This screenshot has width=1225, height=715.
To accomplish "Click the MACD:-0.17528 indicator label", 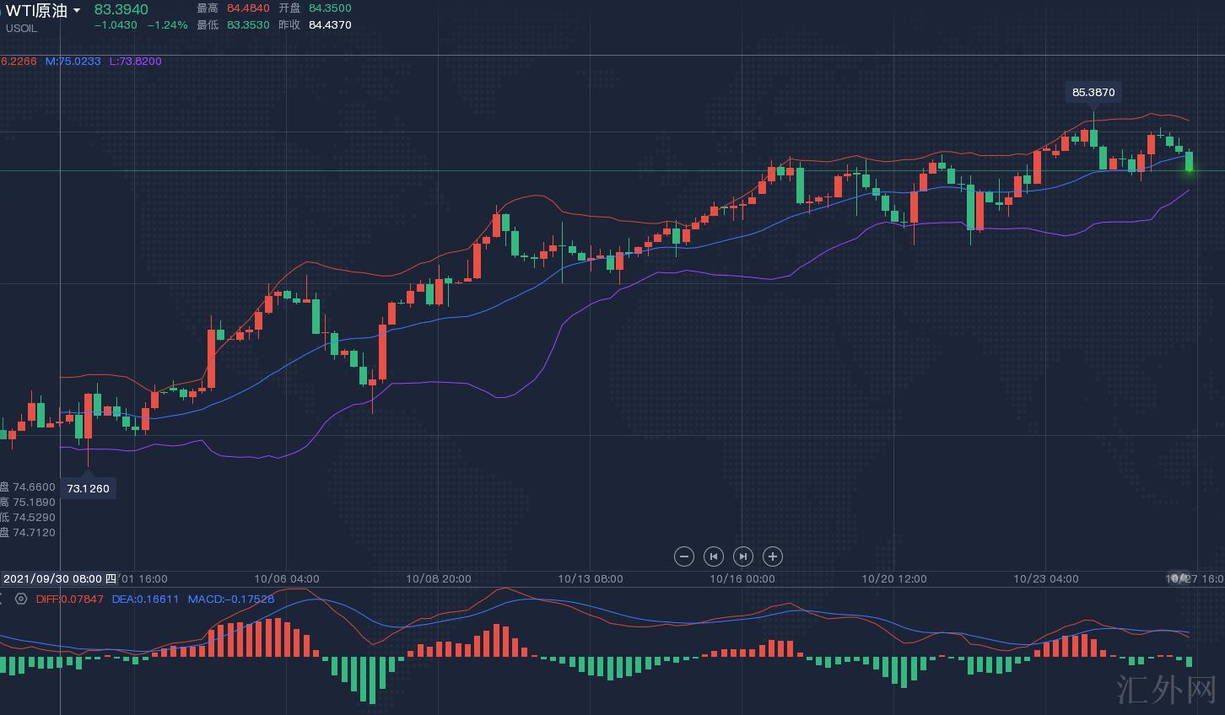I will 230,599.
